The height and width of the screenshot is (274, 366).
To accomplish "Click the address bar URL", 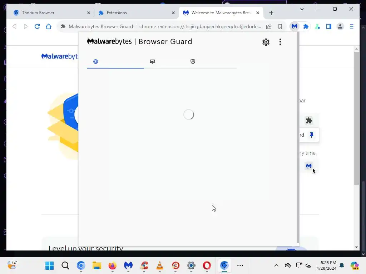I will click(200, 26).
